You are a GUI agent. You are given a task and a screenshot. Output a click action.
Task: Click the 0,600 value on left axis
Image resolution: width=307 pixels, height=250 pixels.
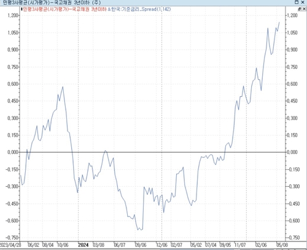pos(13,84)
